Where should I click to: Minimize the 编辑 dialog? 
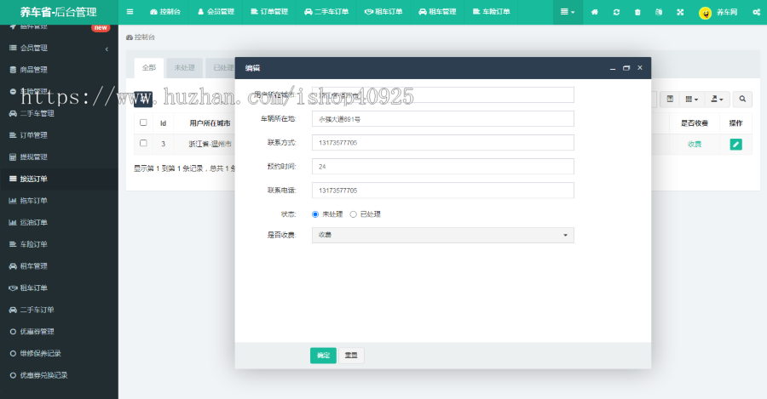pos(613,68)
